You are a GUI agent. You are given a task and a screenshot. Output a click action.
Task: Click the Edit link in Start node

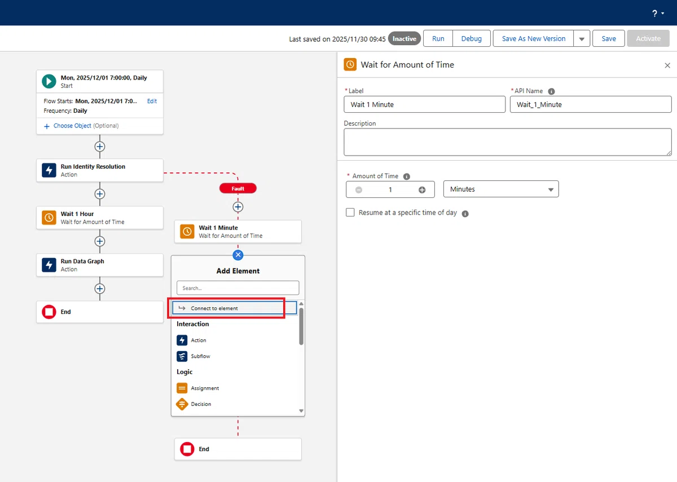(152, 101)
